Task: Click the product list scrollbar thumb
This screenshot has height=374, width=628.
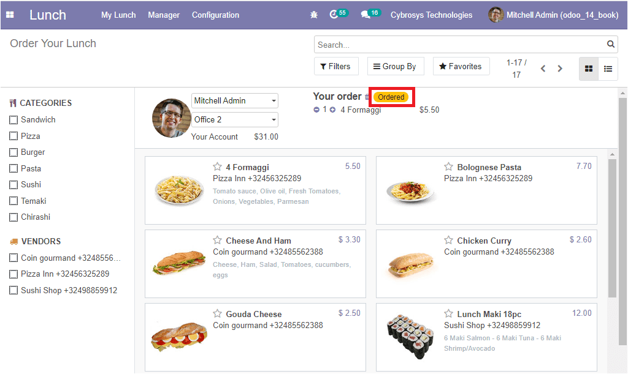Action: [612, 228]
